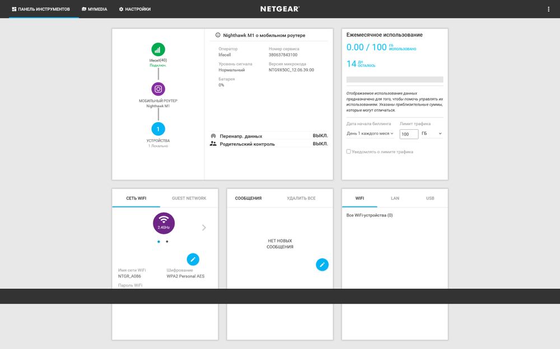Open the blue connected devices circle
Viewport: 560px width, 349px height.
coord(158,129)
